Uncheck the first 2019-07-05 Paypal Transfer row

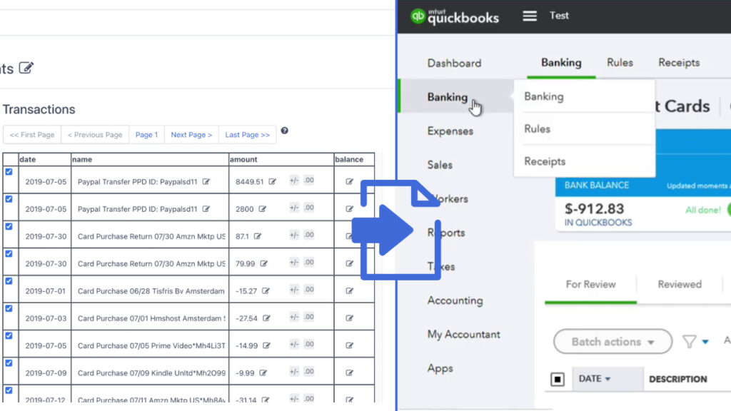click(9, 172)
